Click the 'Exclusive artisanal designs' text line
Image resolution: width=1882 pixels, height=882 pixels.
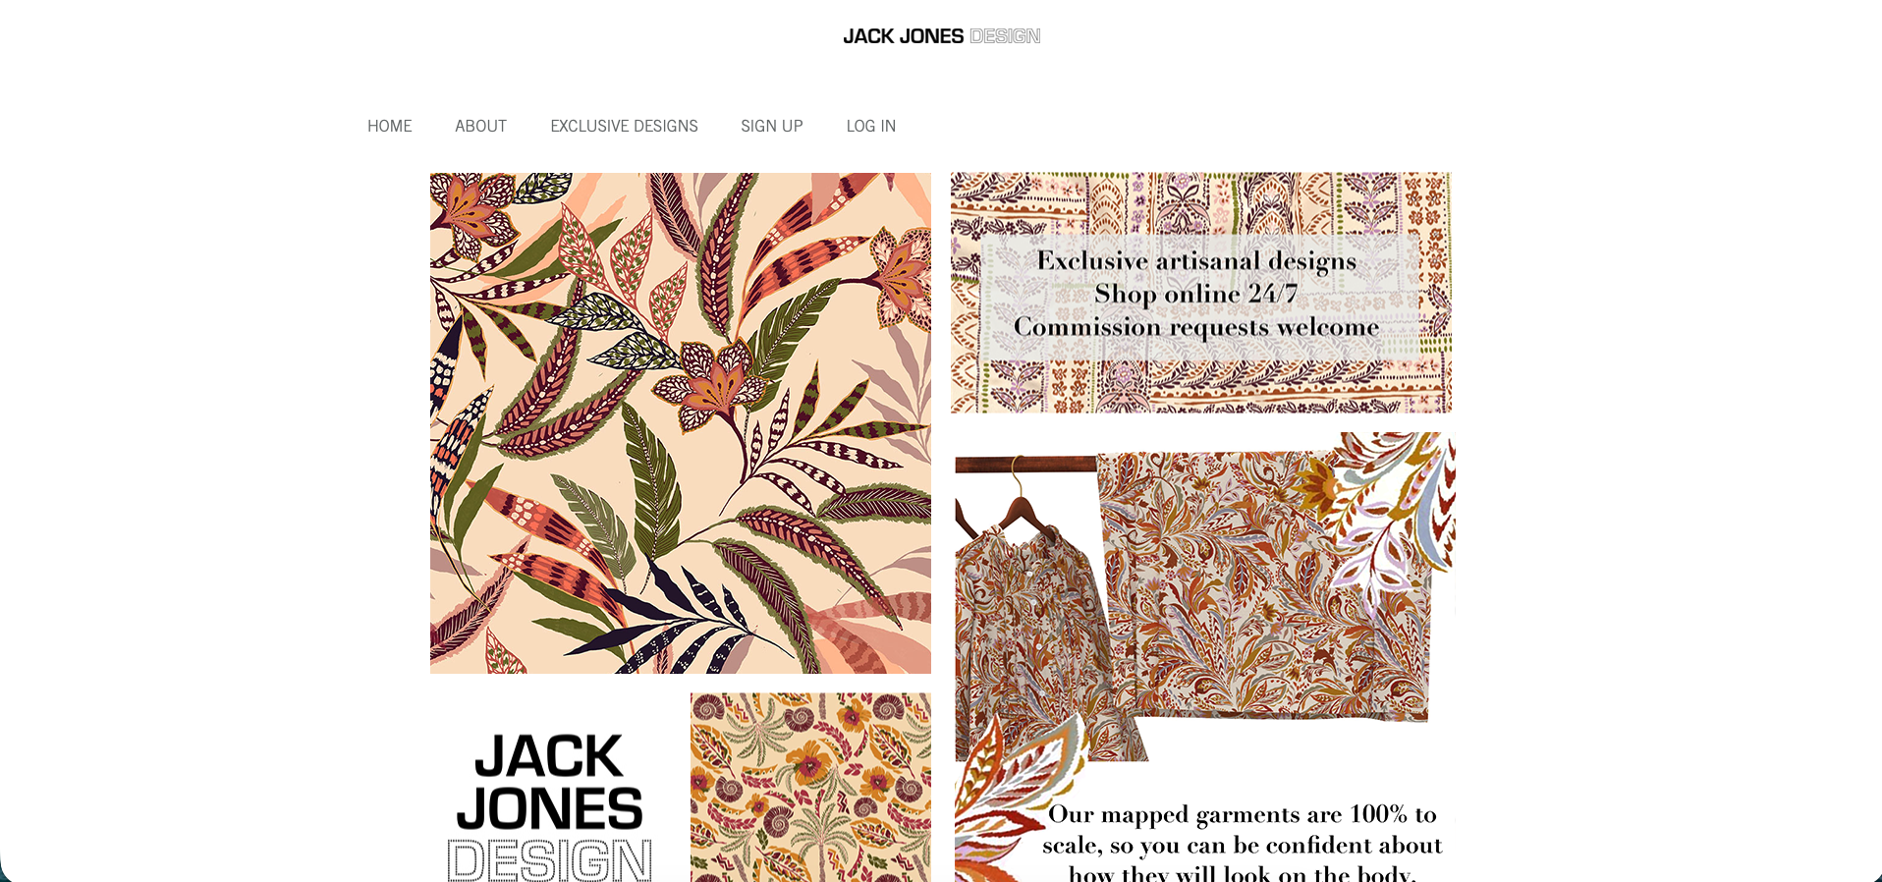click(1196, 260)
